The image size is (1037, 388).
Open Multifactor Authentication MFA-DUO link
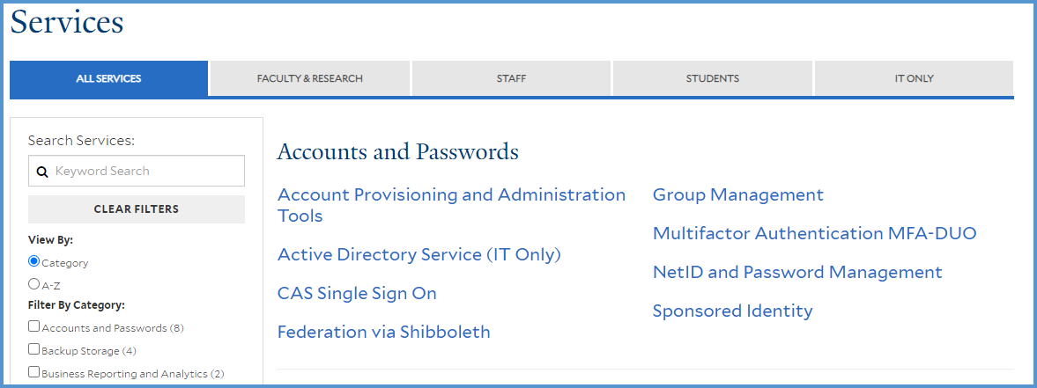[x=814, y=234]
